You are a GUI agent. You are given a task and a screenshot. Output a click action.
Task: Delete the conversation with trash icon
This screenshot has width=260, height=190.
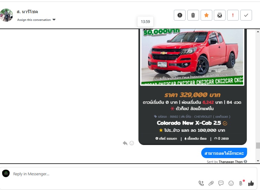tap(193, 15)
